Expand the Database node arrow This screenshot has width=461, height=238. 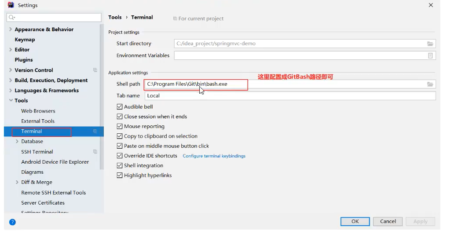pos(17,141)
